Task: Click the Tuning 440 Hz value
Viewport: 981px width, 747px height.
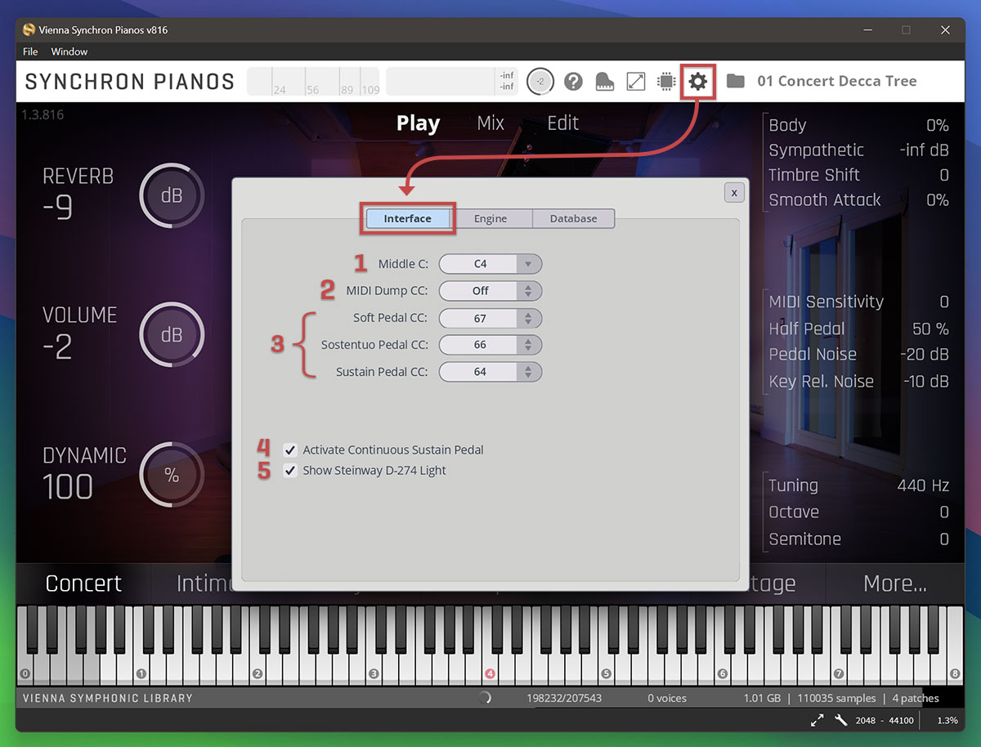Action: 923,485
